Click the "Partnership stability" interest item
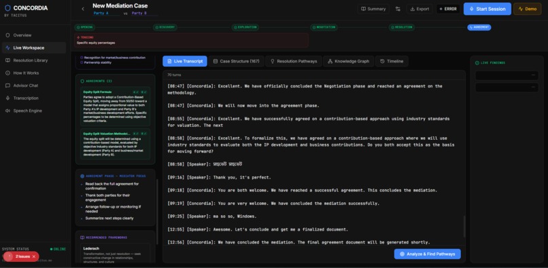The image size is (548, 268). point(97,62)
